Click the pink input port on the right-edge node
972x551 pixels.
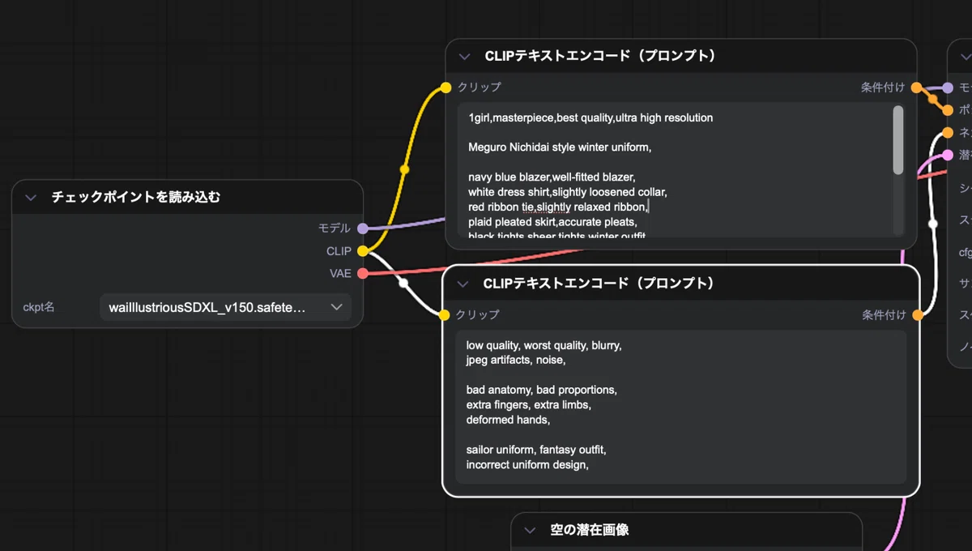click(x=949, y=155)
